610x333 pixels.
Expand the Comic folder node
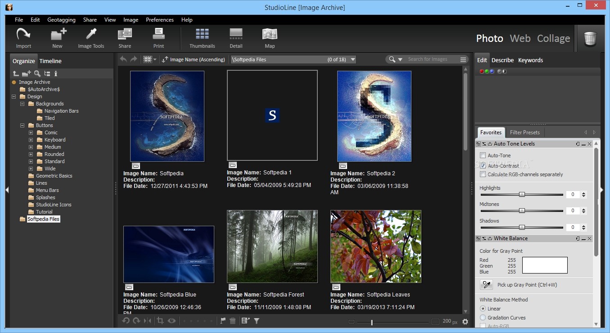coord(31,132)
